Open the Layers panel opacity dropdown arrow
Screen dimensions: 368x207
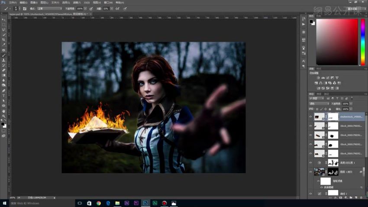tap(351, 104)
